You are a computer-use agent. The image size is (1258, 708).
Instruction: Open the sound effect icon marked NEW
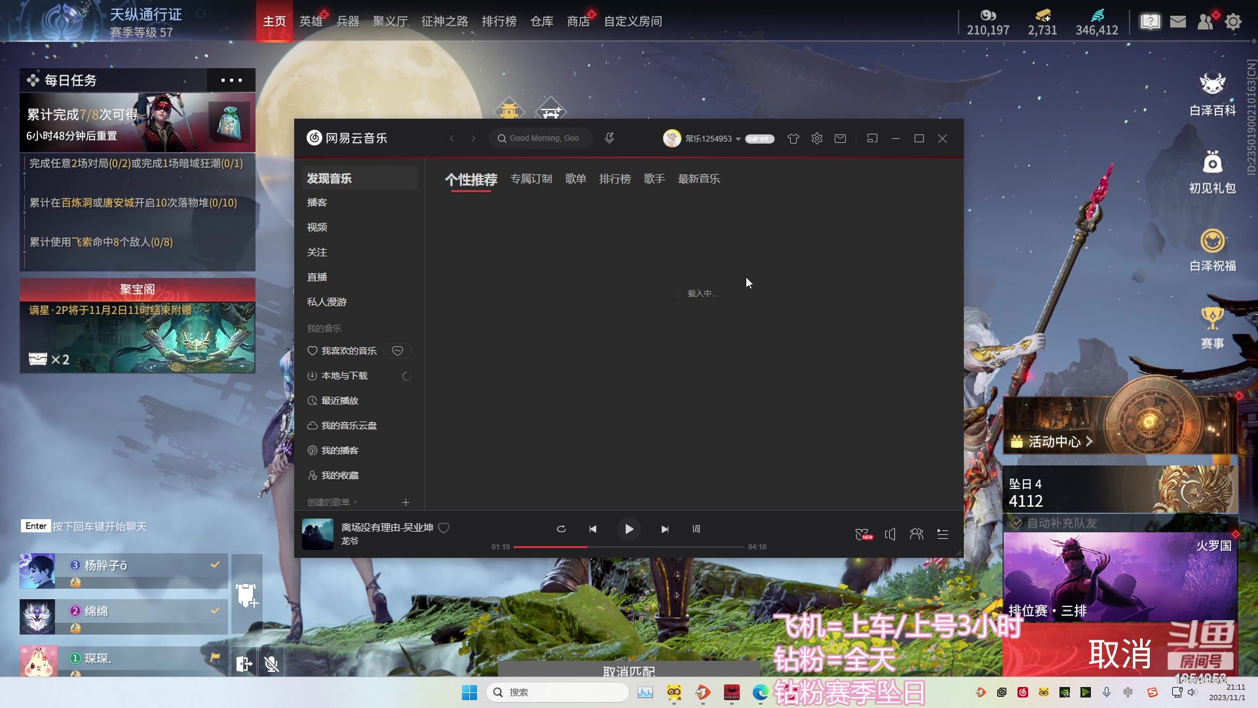click(864, 534)
